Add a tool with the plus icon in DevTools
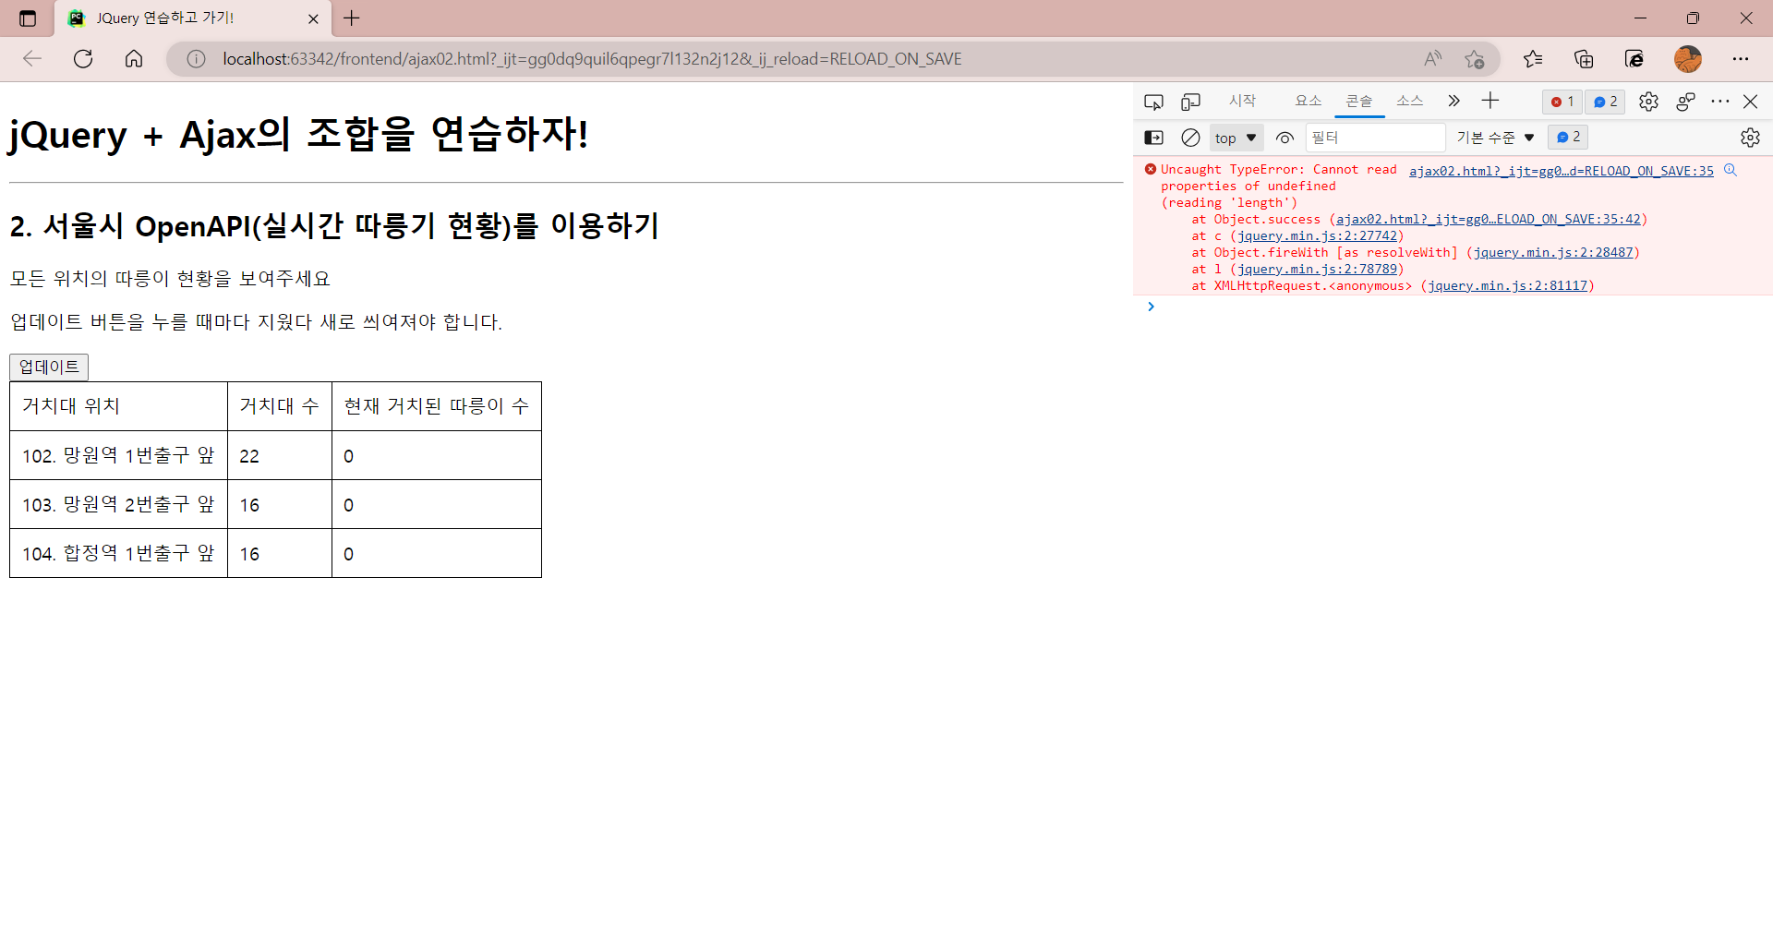This screenshot has width=1773, height=951. [1490, 101]
